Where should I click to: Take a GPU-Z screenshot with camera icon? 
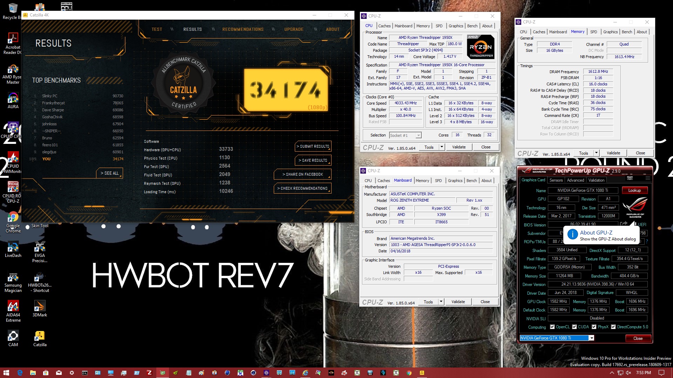click(630, 178)
